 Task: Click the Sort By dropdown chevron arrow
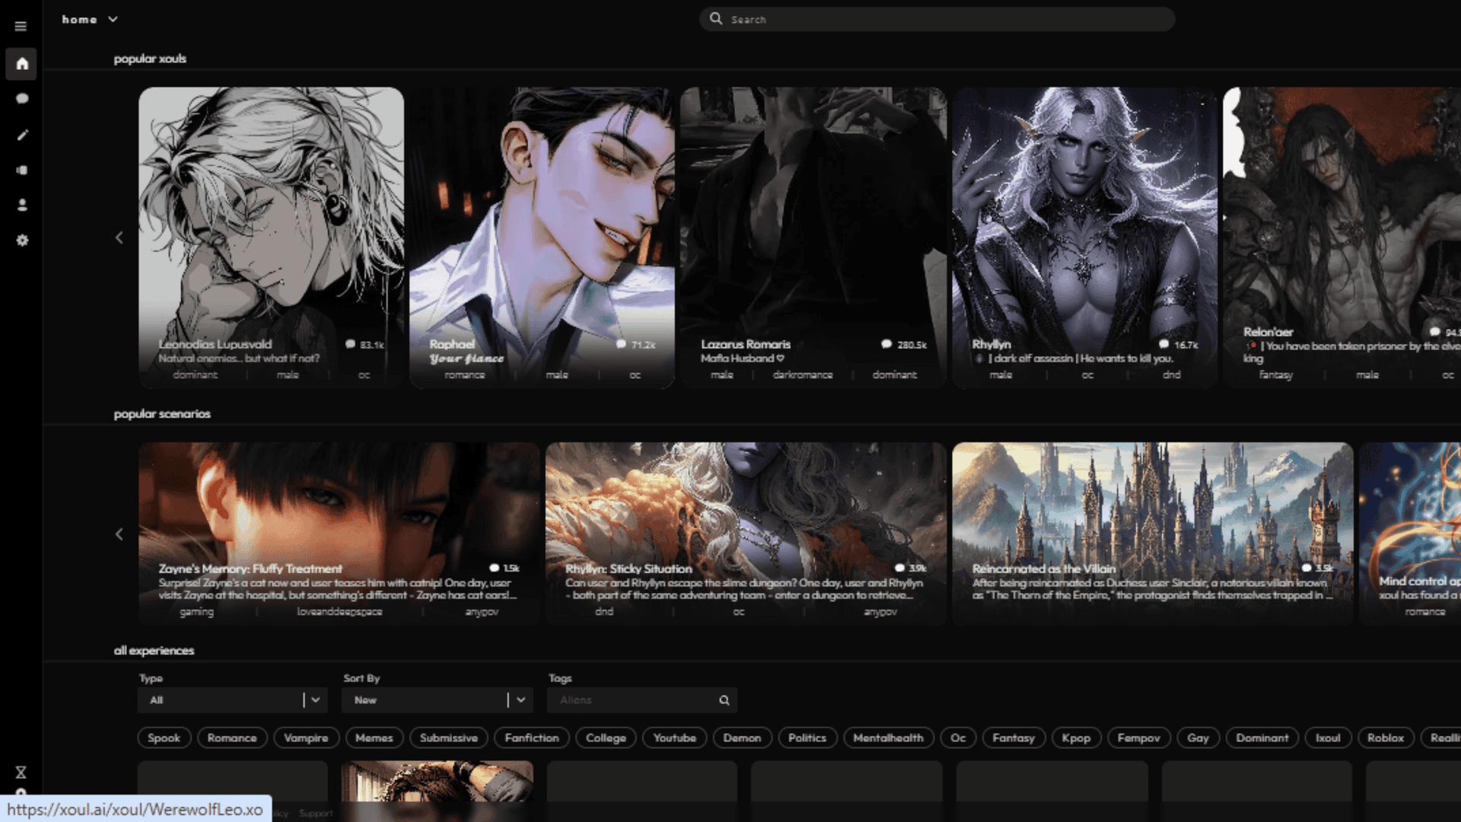point(521,700)
